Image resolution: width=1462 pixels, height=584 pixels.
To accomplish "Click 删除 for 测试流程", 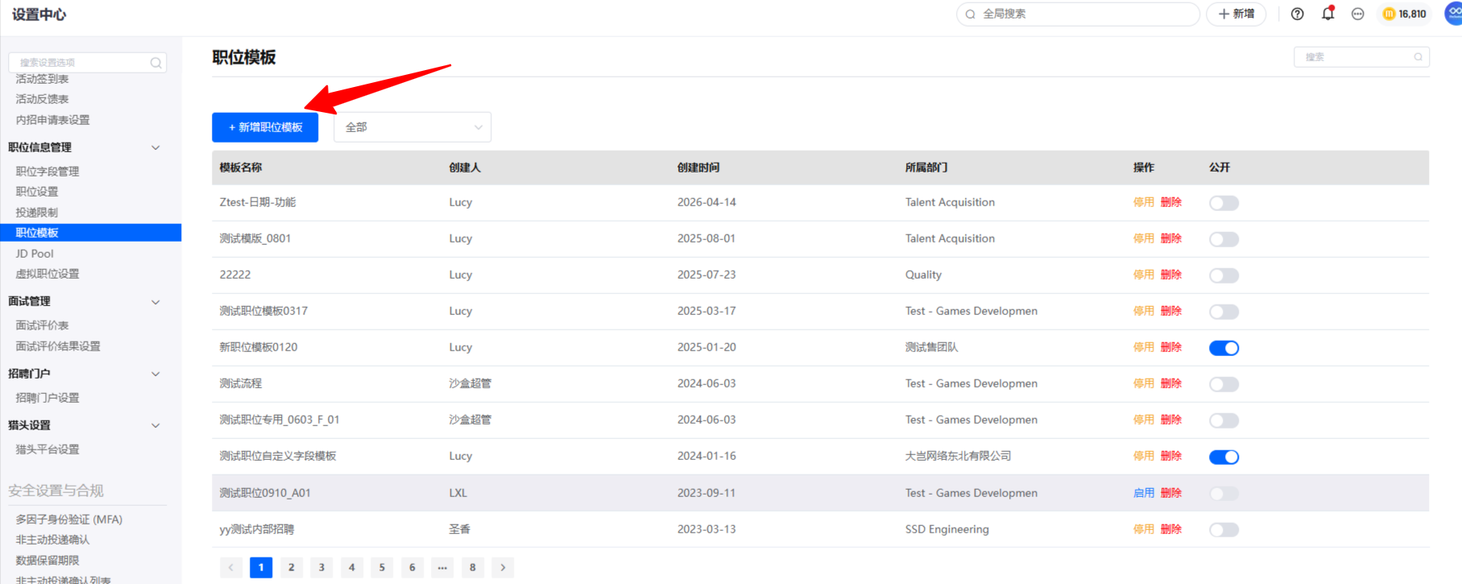I will tap(1171, 383).
